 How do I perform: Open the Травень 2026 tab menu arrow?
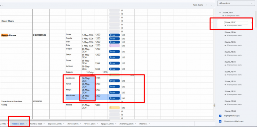coord(26,124)
